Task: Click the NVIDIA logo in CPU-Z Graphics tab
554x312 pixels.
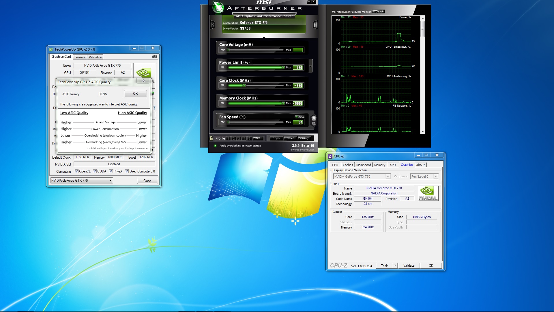Action: (x=428, y=193)
